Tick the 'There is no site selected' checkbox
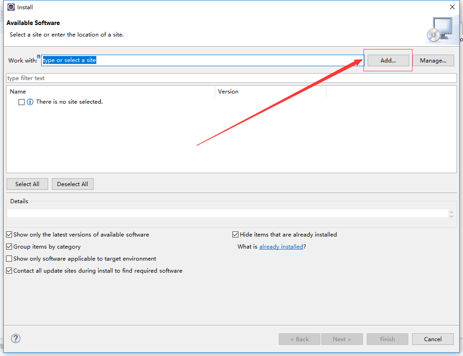Viewport: 463px width, 356px height. click(x=21, y=102)
